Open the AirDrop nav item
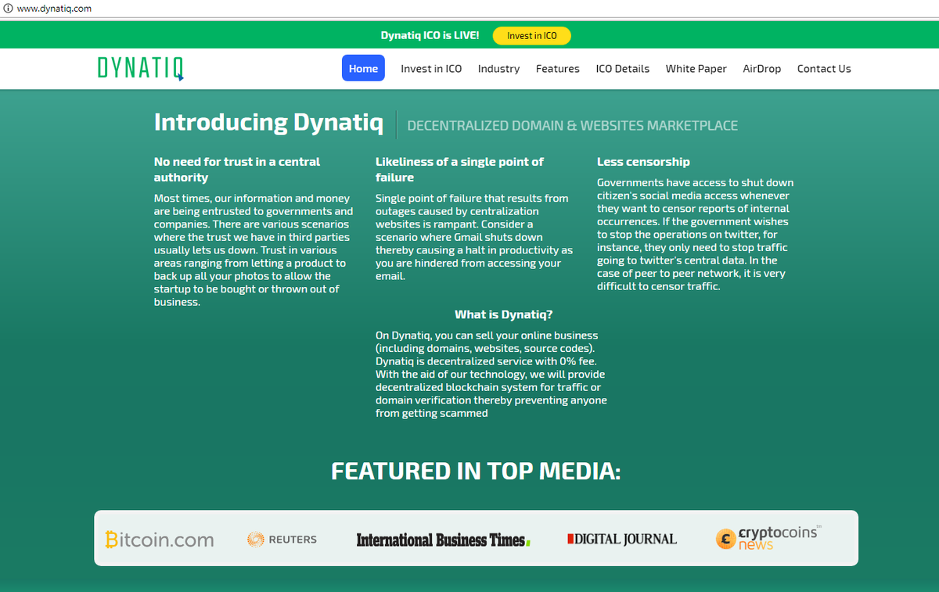This screenshot has height=592, width=939. [762, 69]
